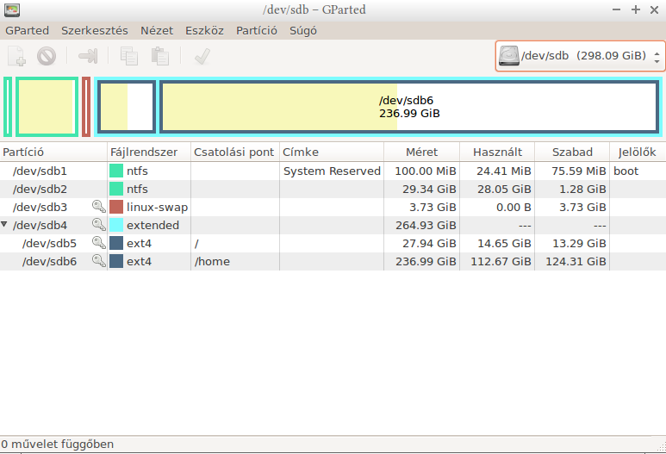Sort by the Partíció column header

(53, 152)
